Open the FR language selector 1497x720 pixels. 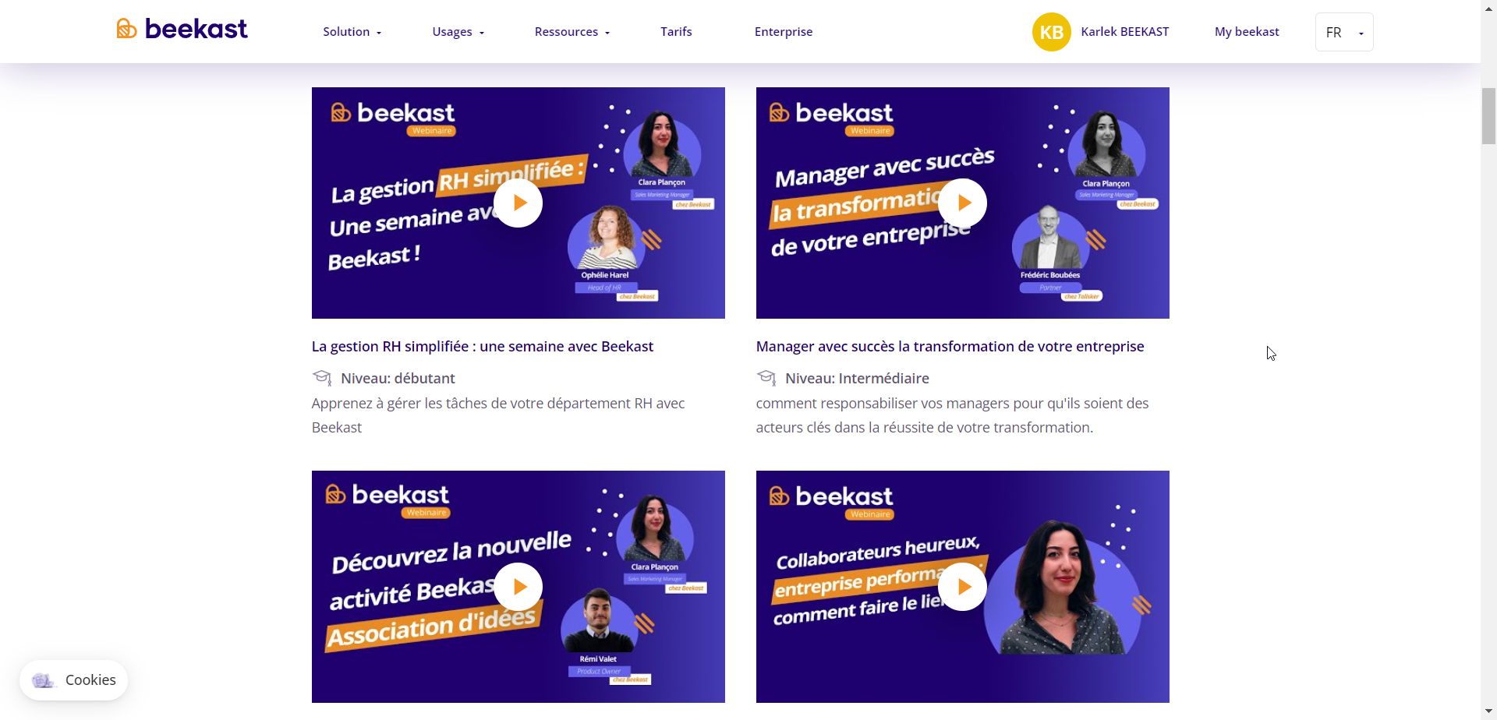pos(1344,32)
